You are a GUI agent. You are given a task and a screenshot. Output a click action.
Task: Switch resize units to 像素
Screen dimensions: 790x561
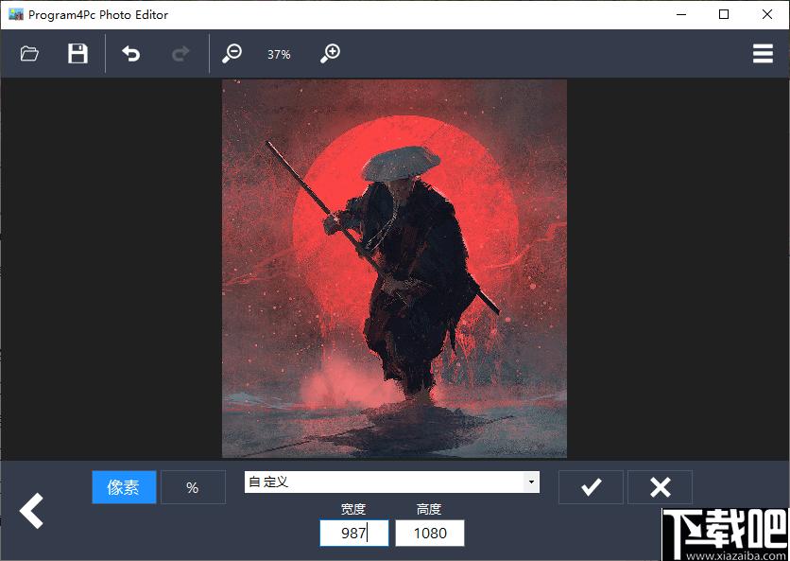tap(124, 487)
